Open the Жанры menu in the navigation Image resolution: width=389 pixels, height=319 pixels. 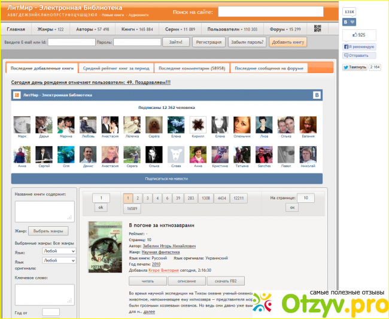(x=50, y=29)
